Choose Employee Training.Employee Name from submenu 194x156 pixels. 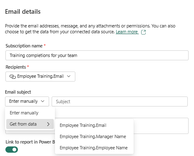95,148
